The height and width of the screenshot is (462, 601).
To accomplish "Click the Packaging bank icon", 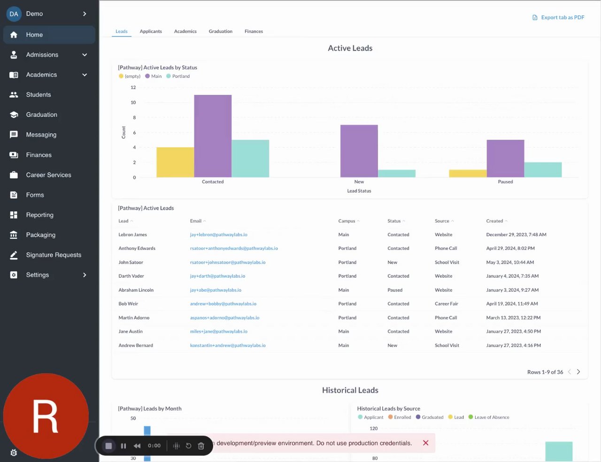I will point(14,235).
